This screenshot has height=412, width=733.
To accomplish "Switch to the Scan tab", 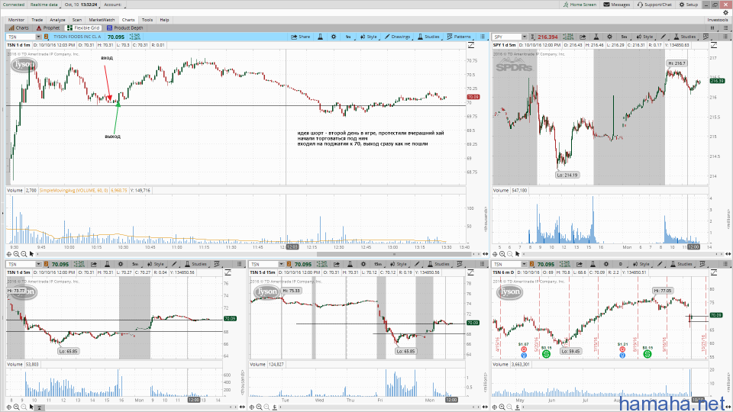I will (77, 20).
